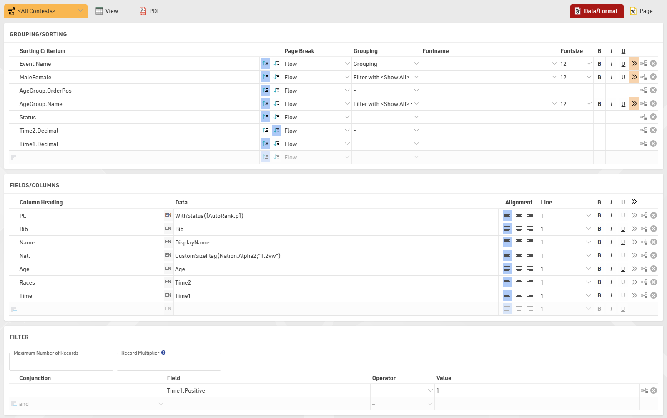667x418 pixels.
Task: Delete the Status sorting criterion row
Action: 653,117
